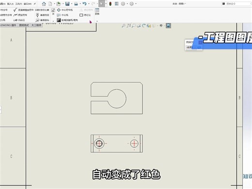The image size is (252, 189).
Task: Create a new document with the blank page icon
Action: coord(50,4)
